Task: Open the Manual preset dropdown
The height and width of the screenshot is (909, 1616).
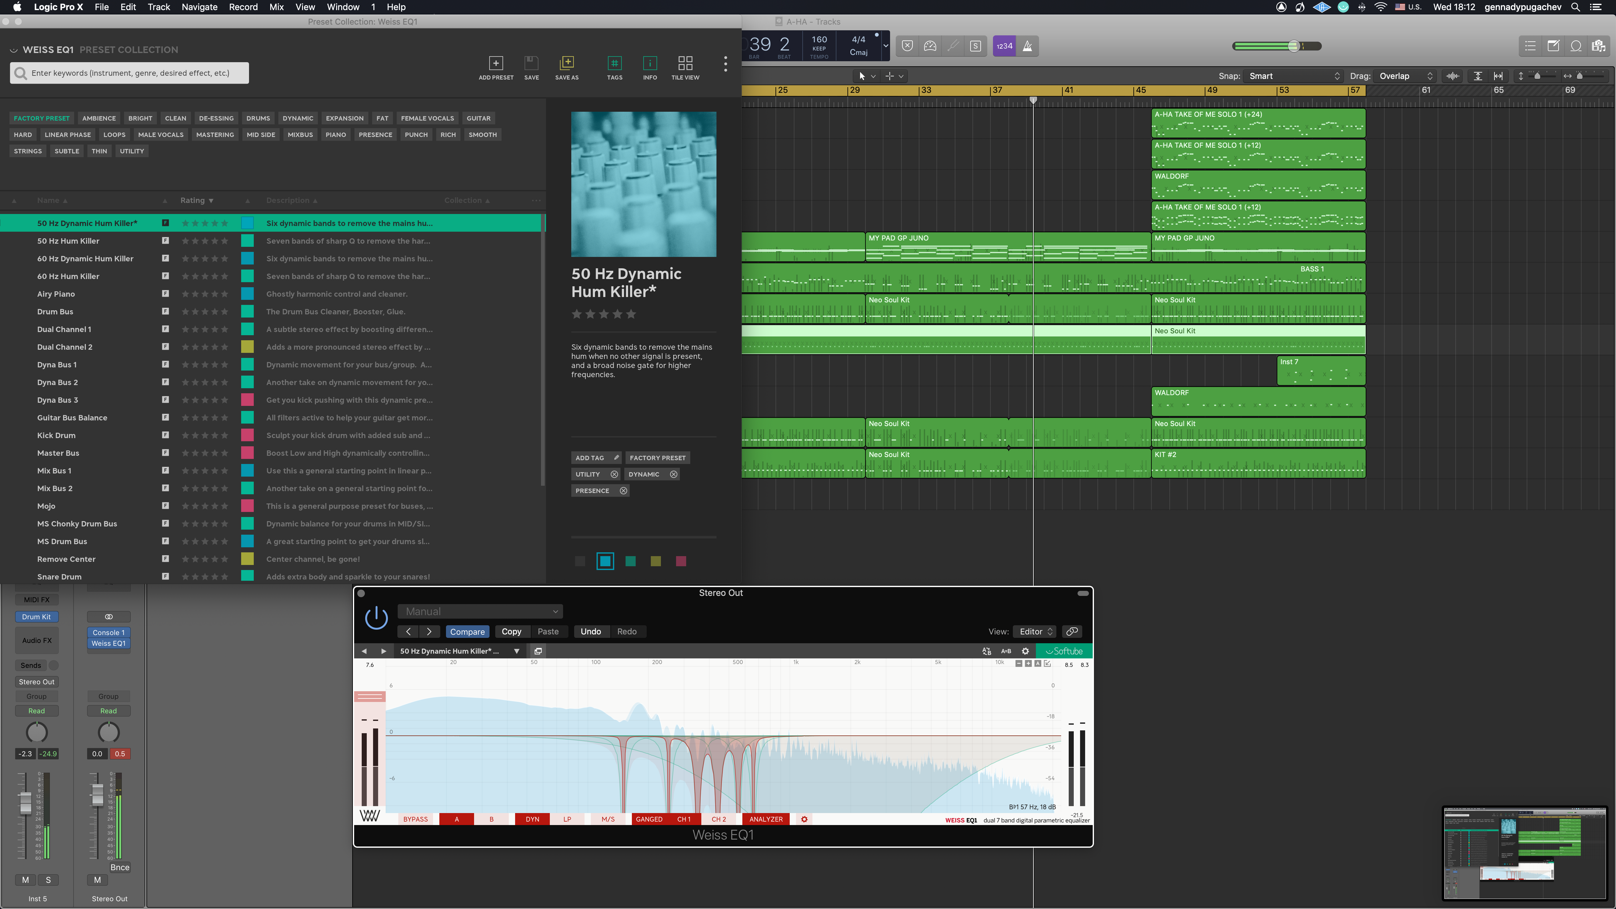Action: 480,612
